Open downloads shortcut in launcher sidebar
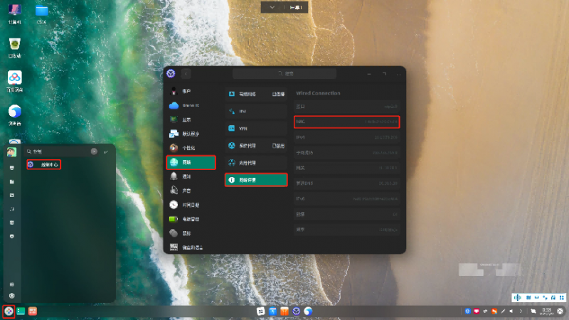The height and width of the screenshot is (320, 569). (12, 236)
